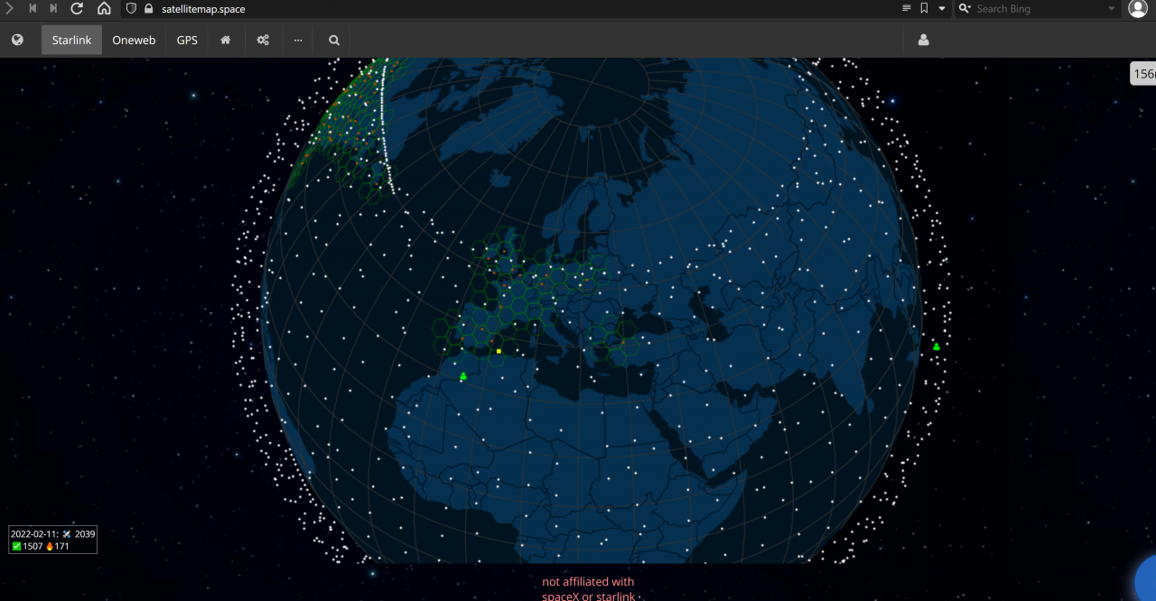
Task: Go to the browser home page icon
Action: click(x=104, y=8)
